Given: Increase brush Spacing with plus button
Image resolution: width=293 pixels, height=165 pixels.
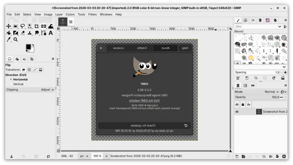Looking at the screenshot, I should pos(285,72).
